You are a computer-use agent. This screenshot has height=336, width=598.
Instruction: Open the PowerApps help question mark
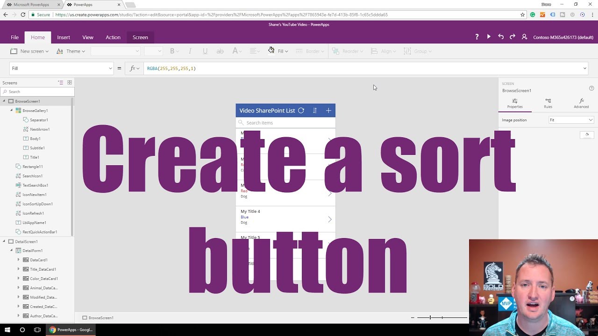click(x=477, y=37)
